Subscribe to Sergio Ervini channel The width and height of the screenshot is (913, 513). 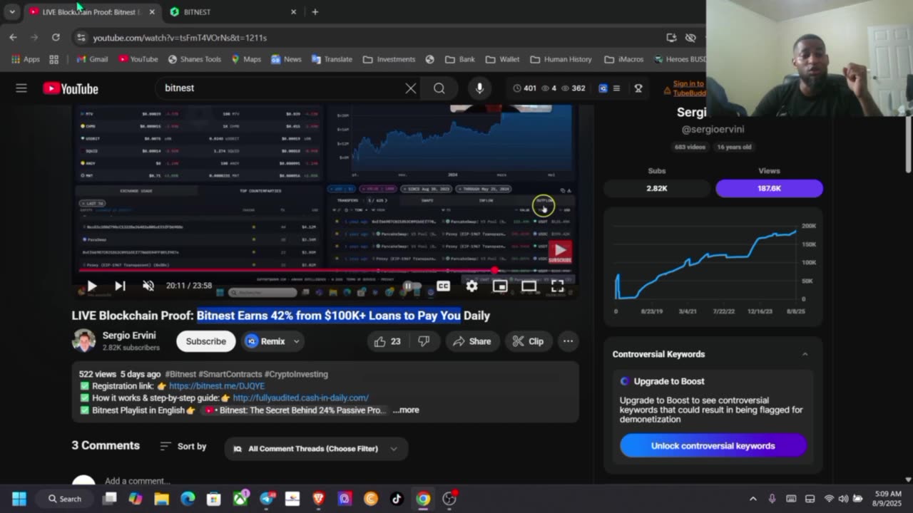tap(206, 341)
